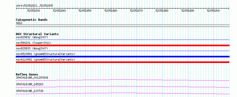Open the SPATA18|NM_145263 transcript label
Viewport: 237px width, 97px height.
click(x=30, y=84)
